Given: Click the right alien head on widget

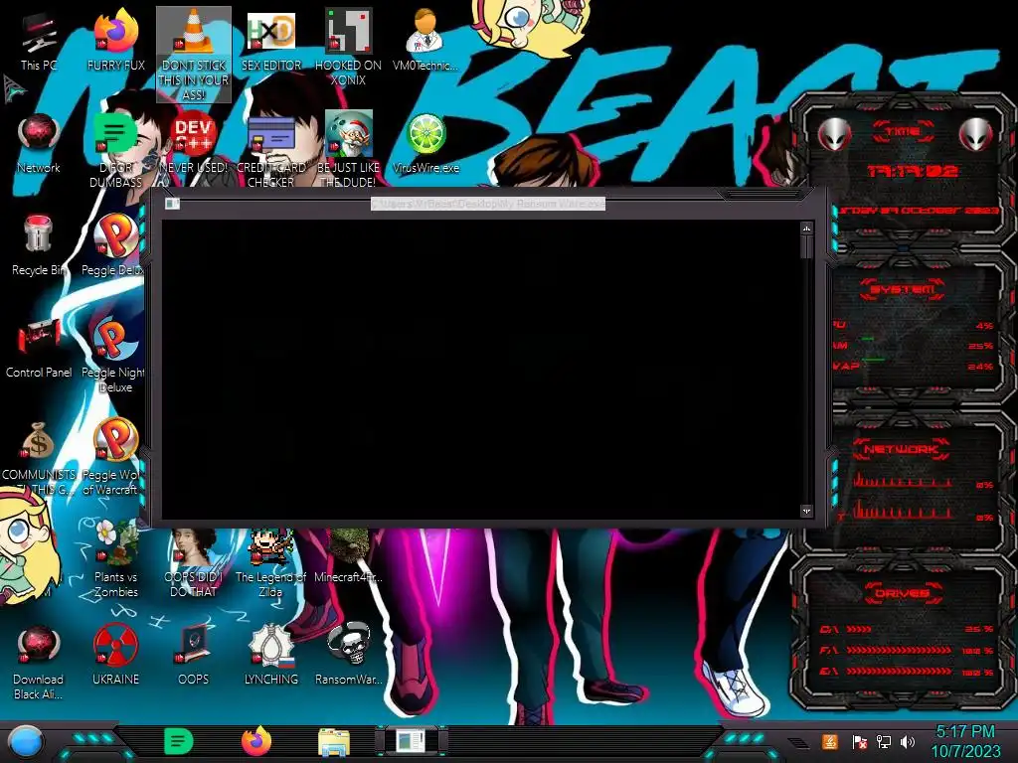Looking at the screenshot, I should [976, 134].
